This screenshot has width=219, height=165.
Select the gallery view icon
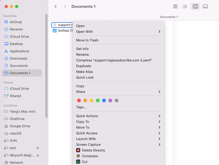(205, 7)
